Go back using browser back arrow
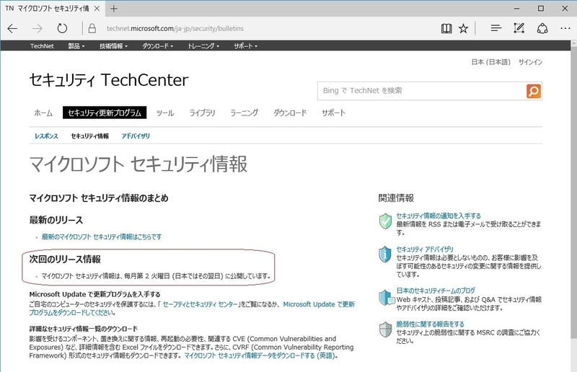577x372 pixels. pyautogui.click(x=12, y=28)
